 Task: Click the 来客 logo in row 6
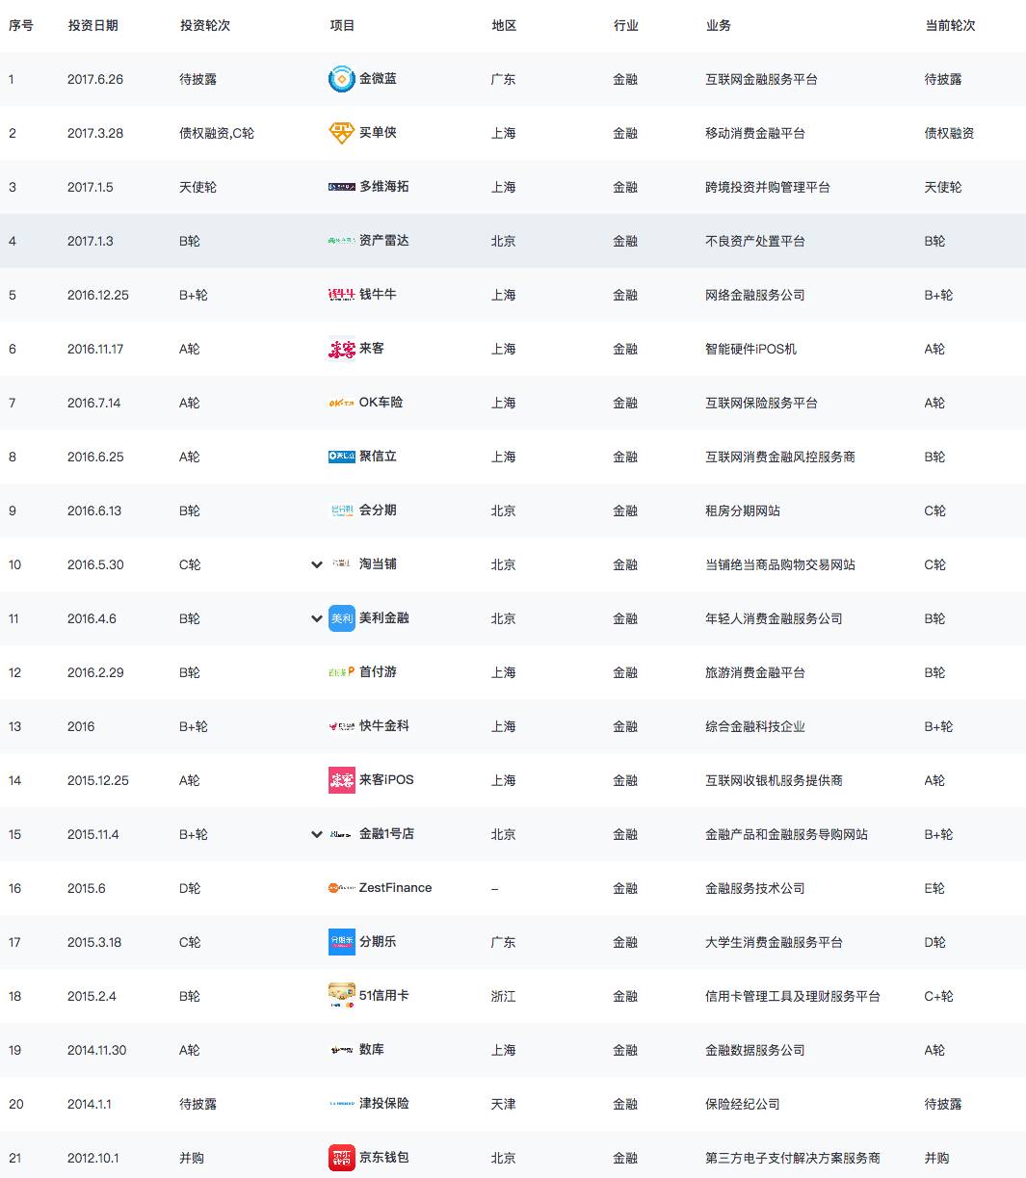(x=342, y=349)
